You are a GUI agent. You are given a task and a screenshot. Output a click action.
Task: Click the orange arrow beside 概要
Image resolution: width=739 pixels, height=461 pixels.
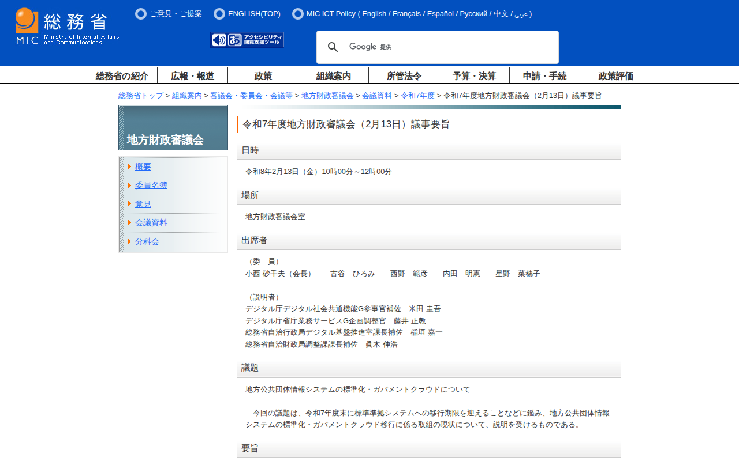[x=130, y=167]
